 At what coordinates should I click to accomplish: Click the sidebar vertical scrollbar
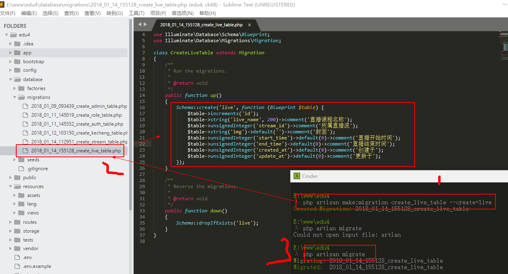130,122
